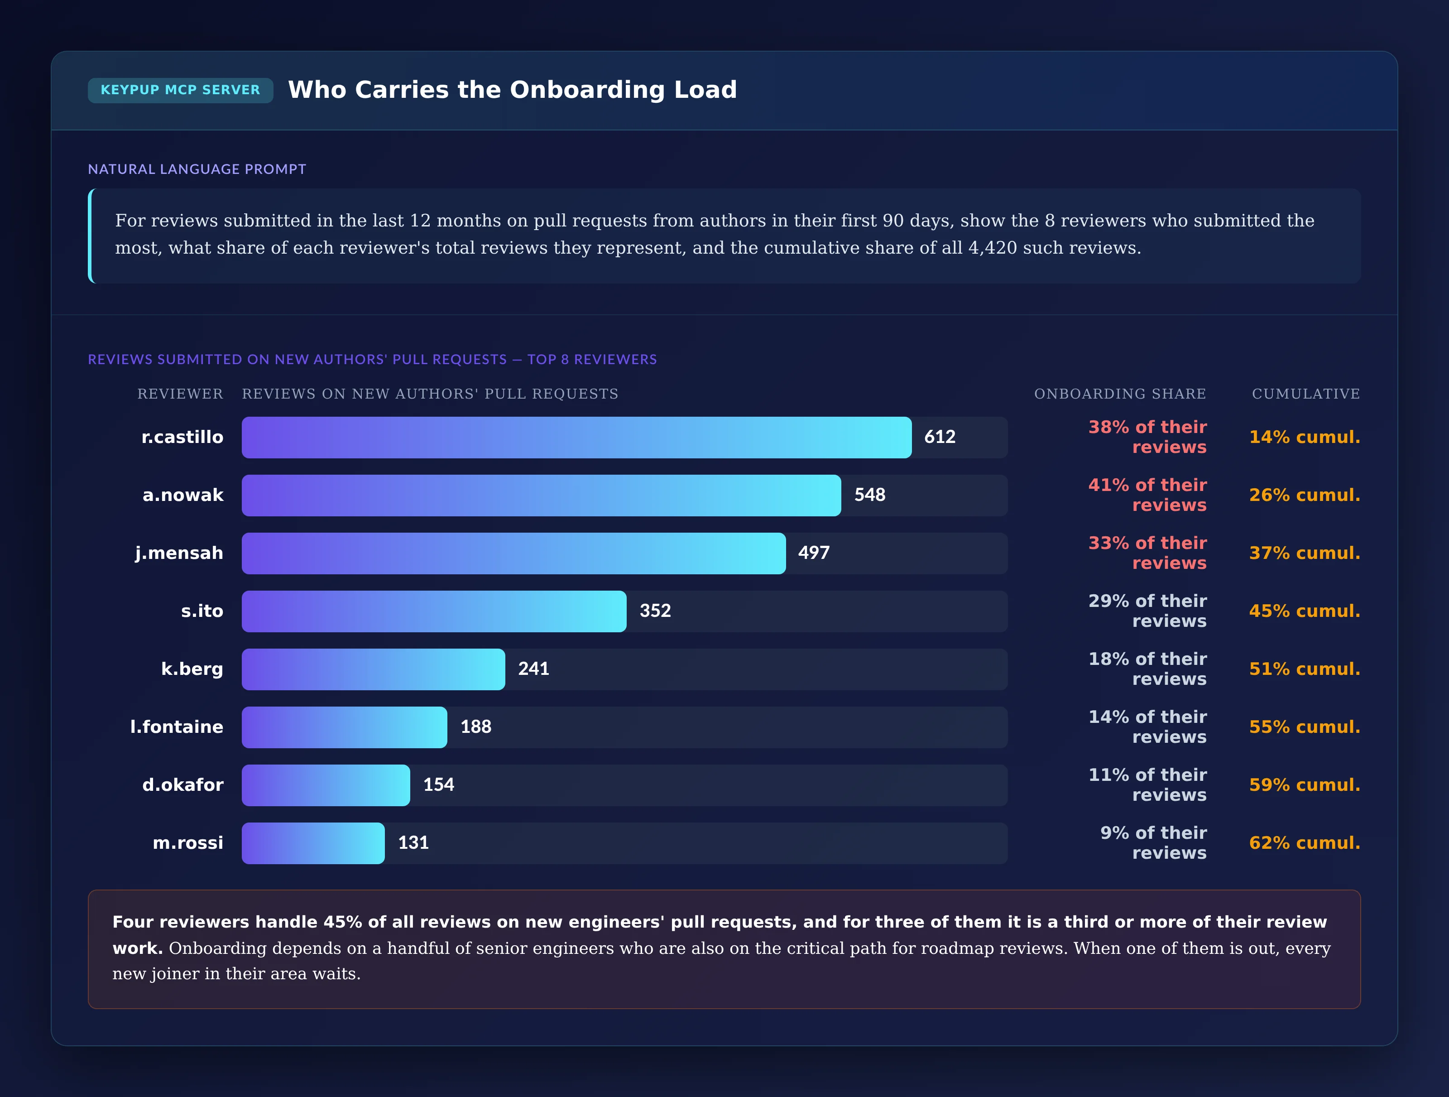Select reviewer name s.ito

click(x=202, y=611)
